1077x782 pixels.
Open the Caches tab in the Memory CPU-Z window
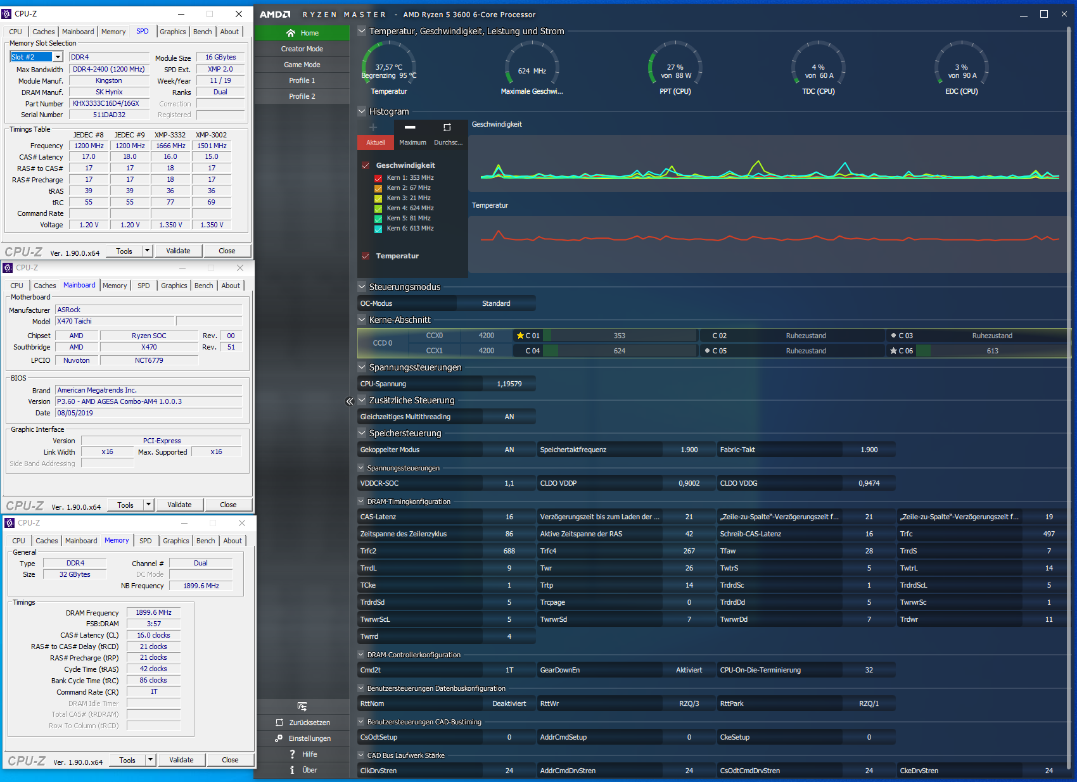(47, 541)
